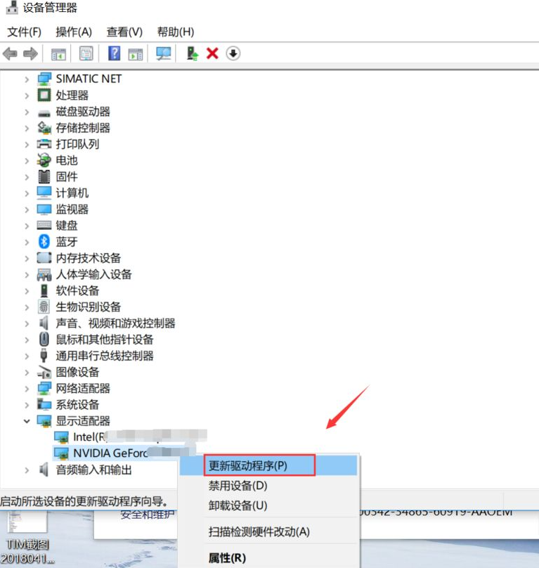Click the Bluetooth icon in device tree
Viewport: 539px width, 568px height.
44,241
